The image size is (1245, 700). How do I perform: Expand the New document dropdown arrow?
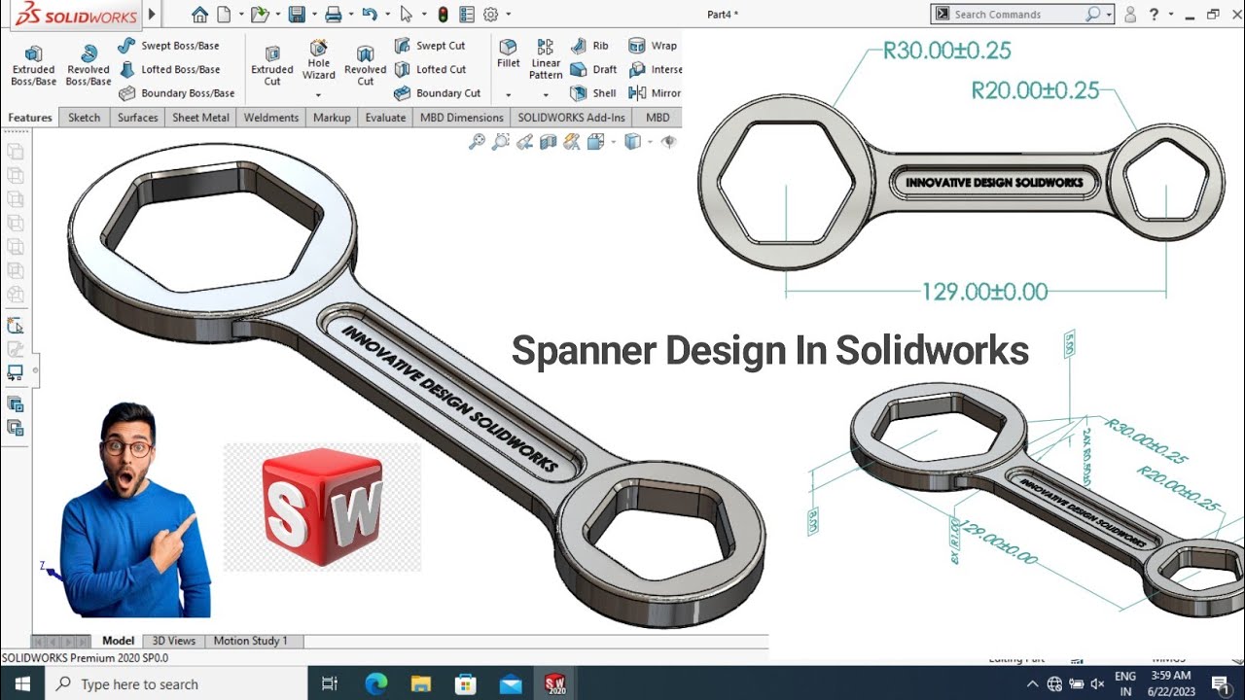pos(241,15)
